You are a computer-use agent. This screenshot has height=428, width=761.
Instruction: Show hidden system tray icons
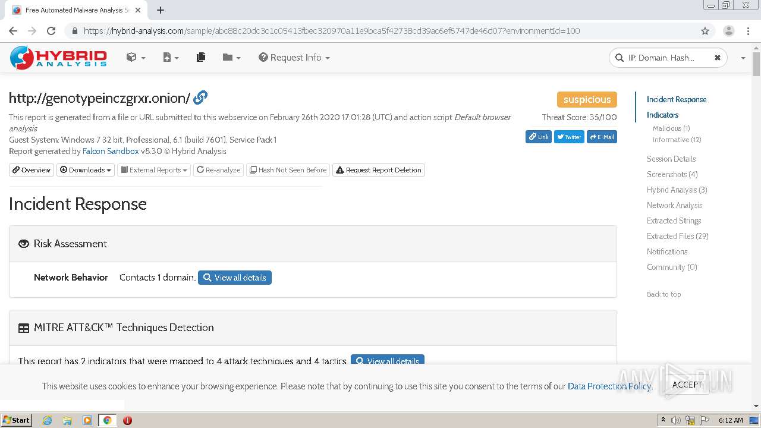click(663, 420)
